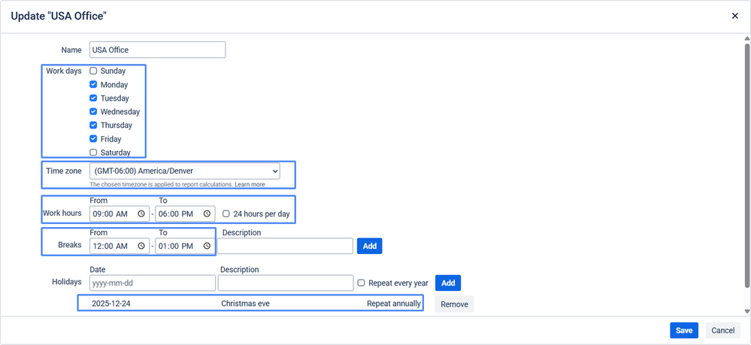The height and width of the screenshot is (345, 751).
Task: Click the holiday Date input field
Action: point(152,283)
